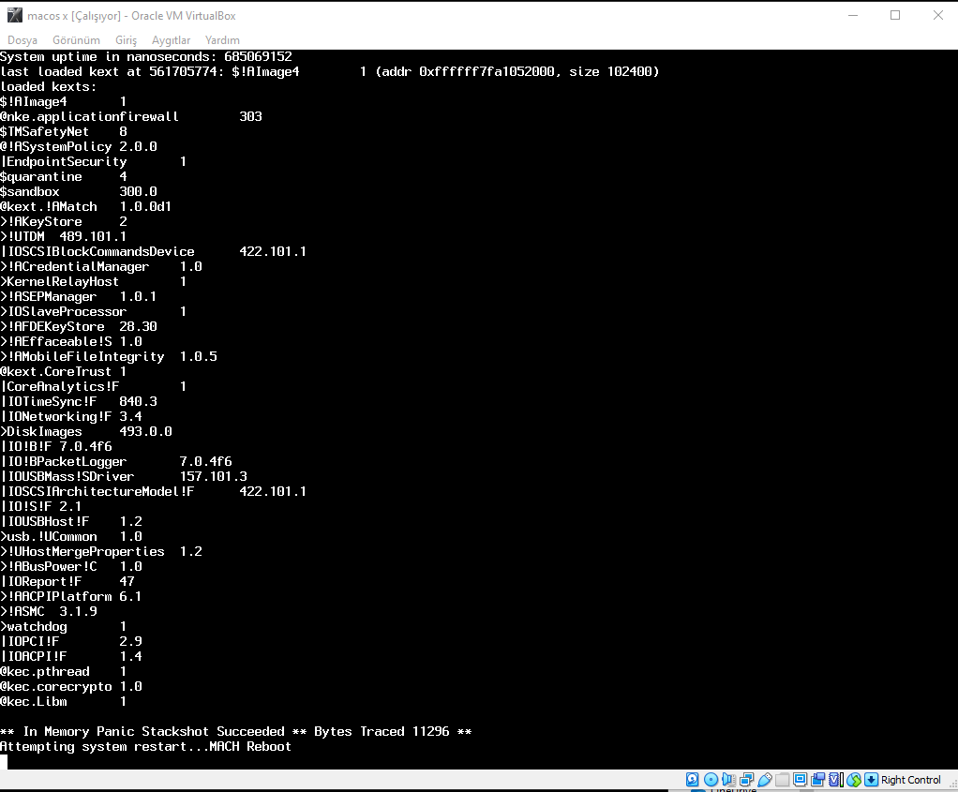This screenshot has height=792, width=958.
Task: Click the Right Control host key label
Action: (x=910, y=780)
